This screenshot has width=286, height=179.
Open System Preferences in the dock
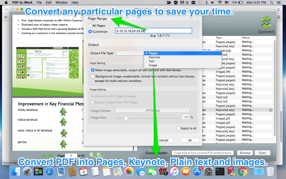[208, 172]
